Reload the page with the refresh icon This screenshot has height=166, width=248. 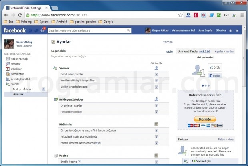[20, 15]
